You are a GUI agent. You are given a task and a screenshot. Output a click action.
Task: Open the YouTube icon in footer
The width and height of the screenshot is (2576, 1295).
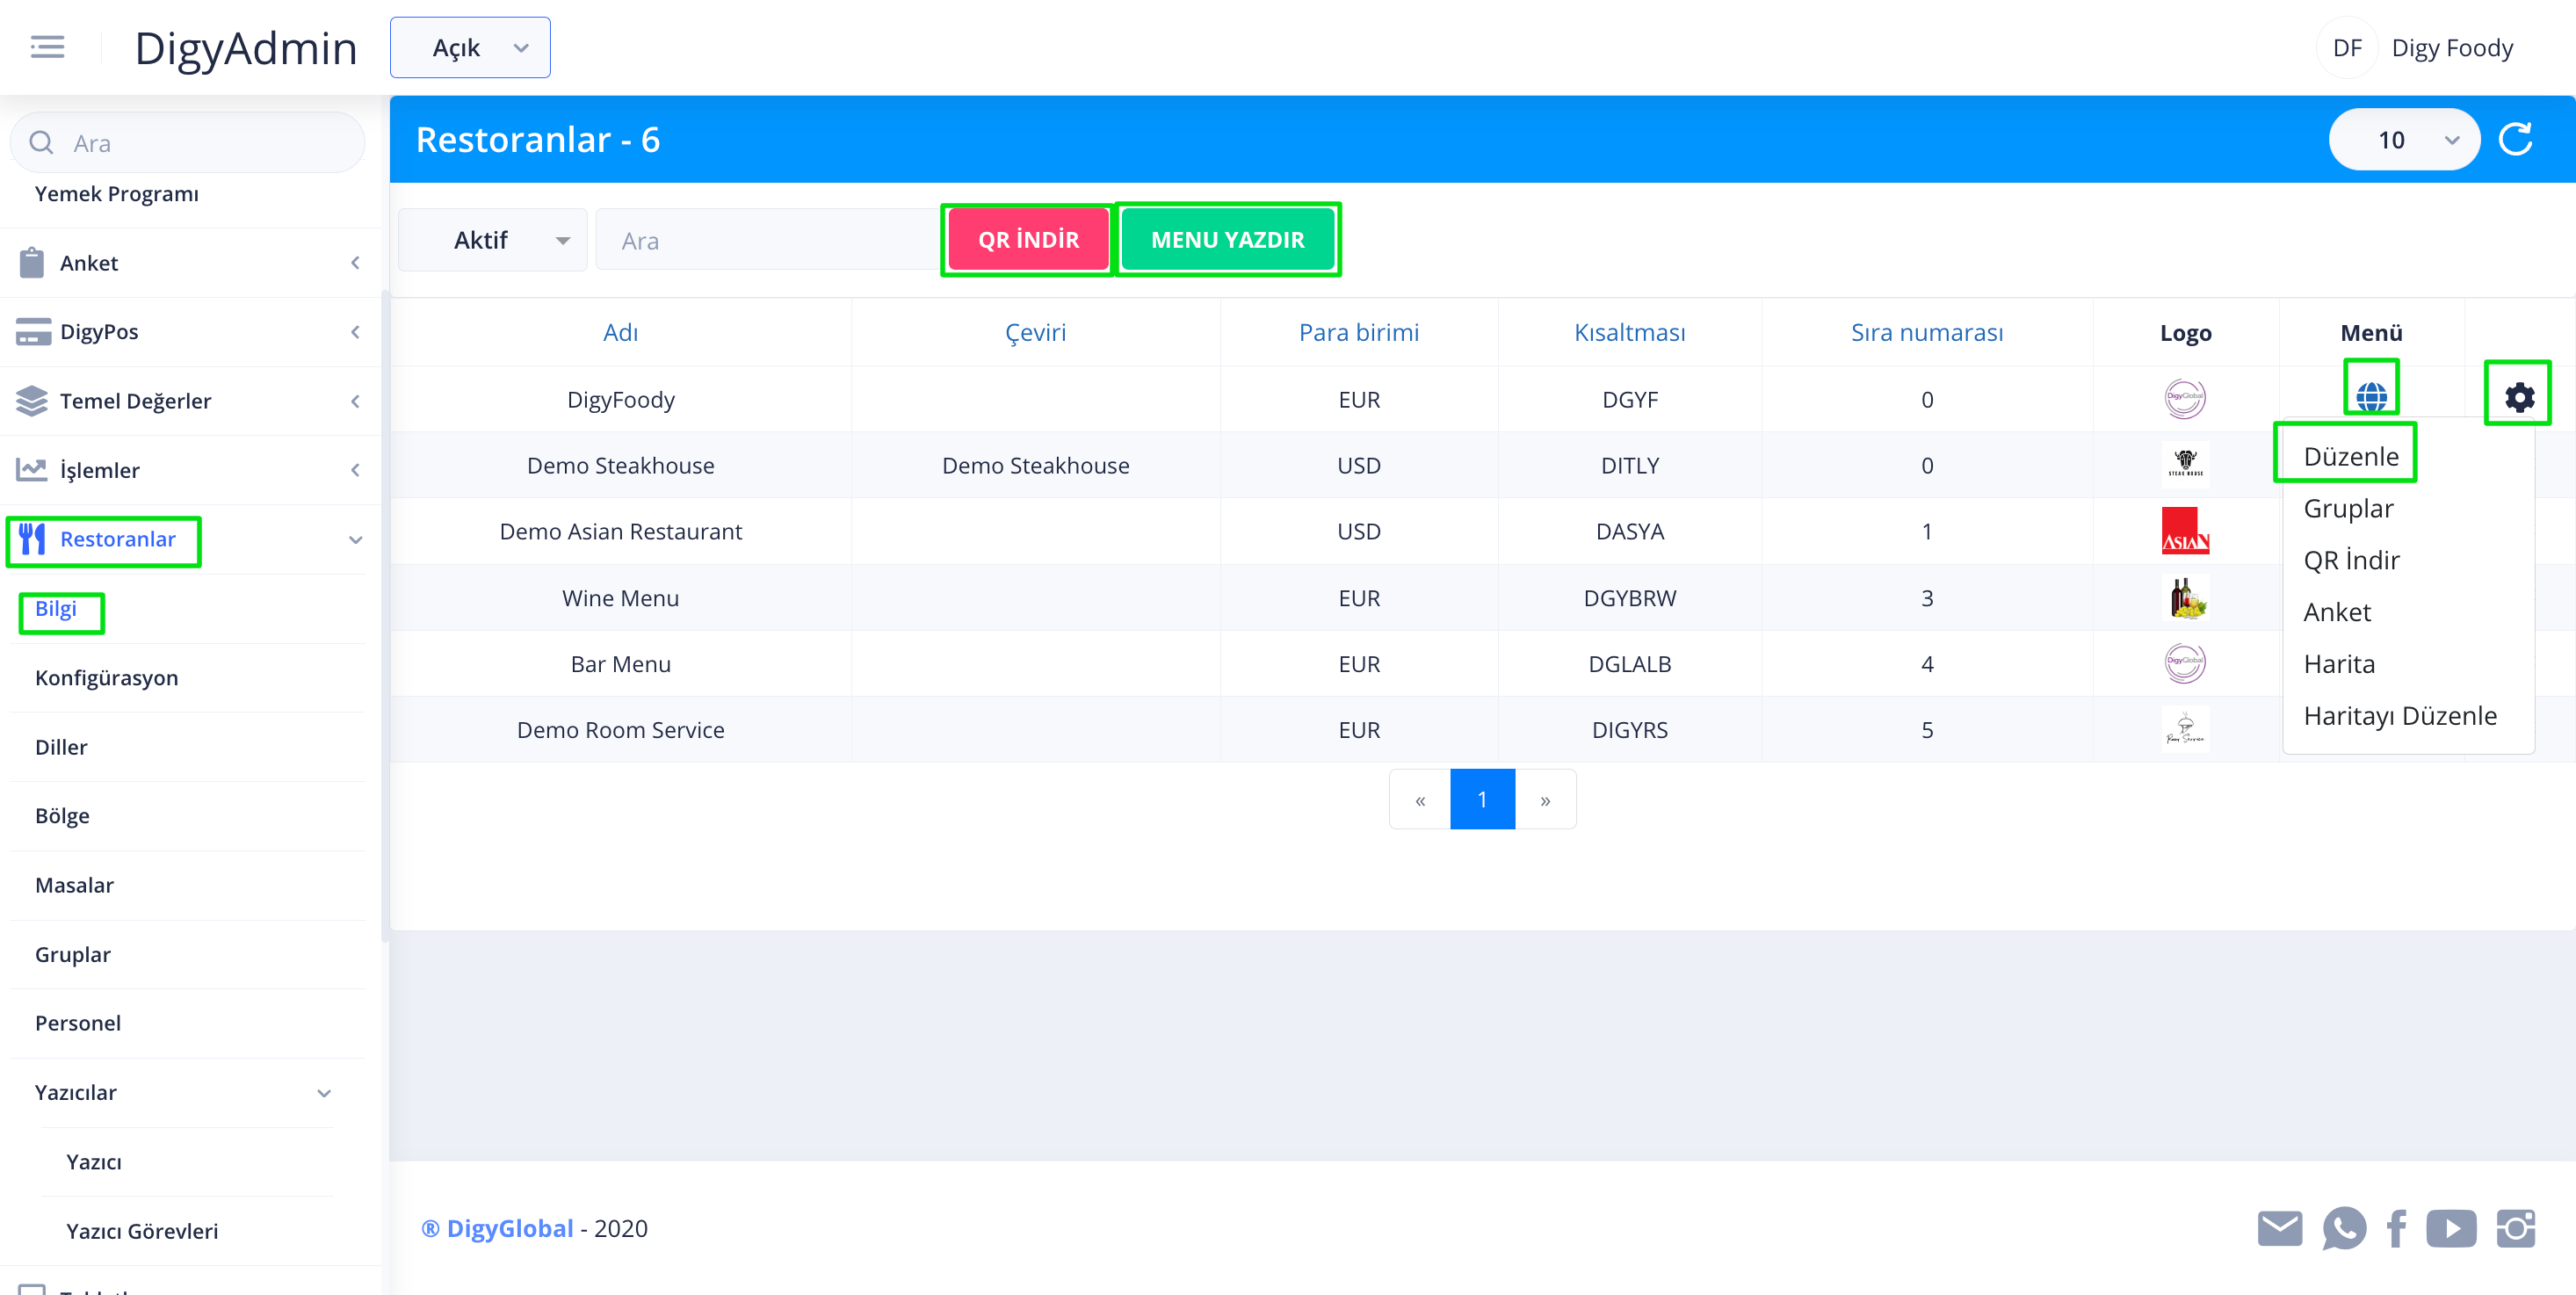(2450, 1228)
